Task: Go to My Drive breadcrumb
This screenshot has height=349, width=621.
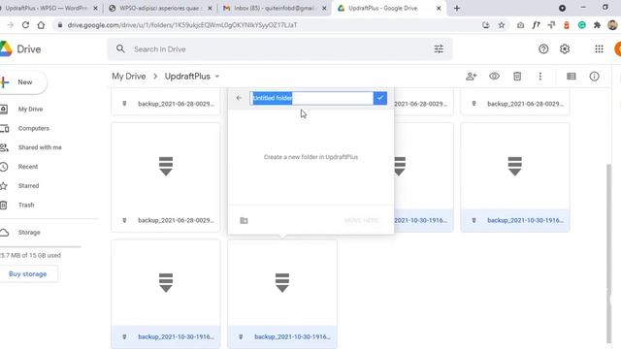Action: (129, 77)
